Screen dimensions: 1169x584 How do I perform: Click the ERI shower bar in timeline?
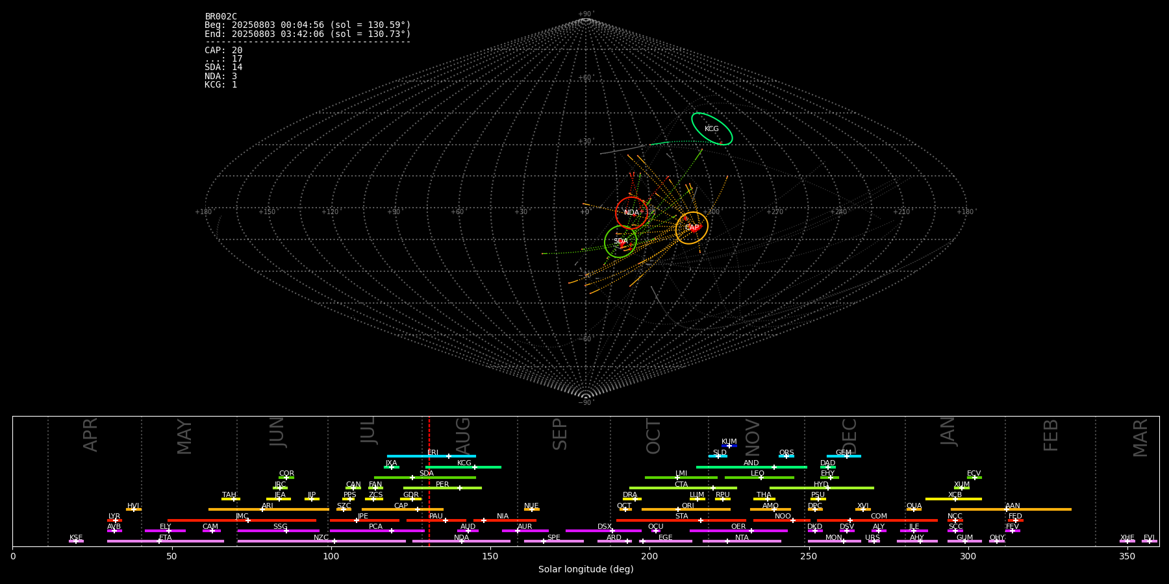tap(431, 456)
